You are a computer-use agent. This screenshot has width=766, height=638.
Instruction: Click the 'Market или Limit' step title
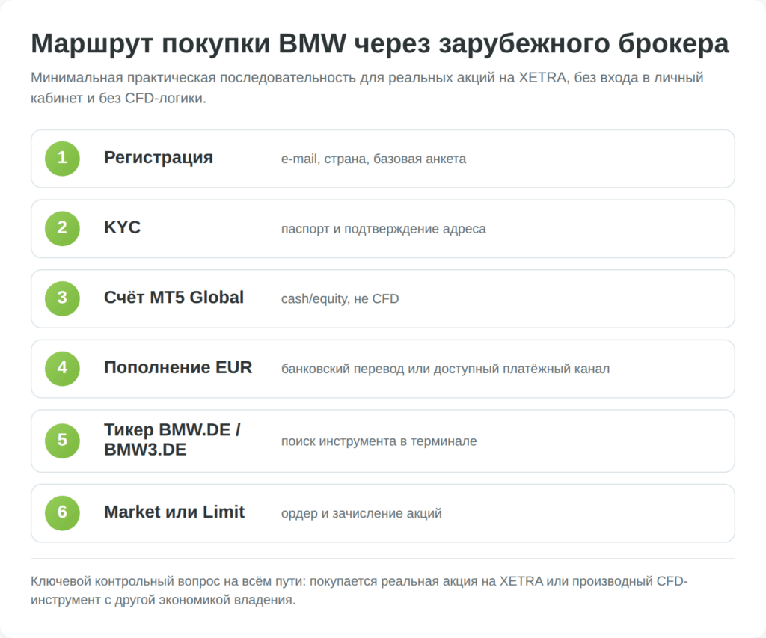click(174, 512)
